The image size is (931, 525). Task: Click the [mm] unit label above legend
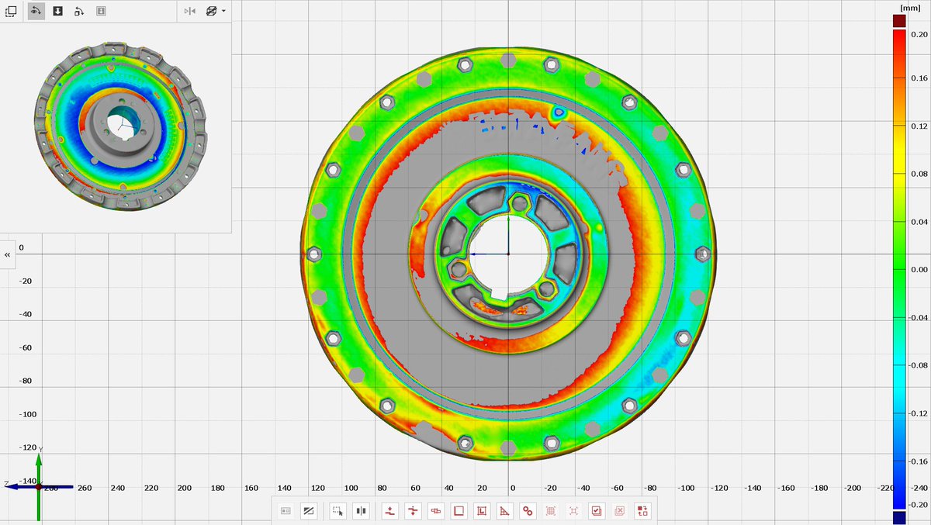point(909,7)
